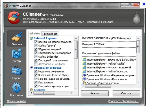Select Система group heading
This screenshot has width=148, height=108.
pos(40,90)
